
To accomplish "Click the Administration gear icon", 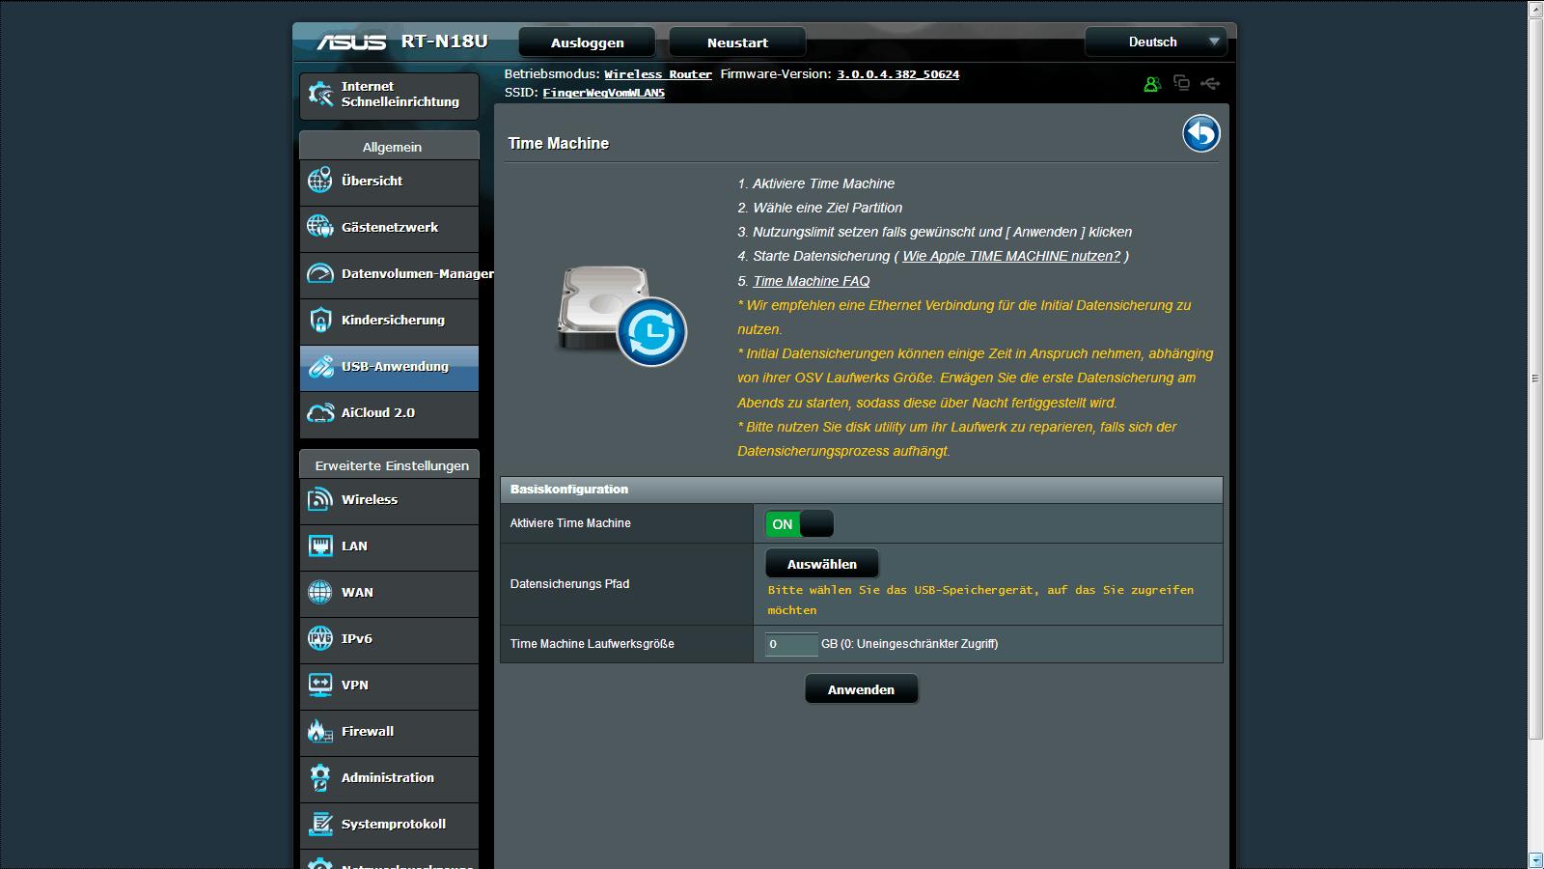I will point(320,777).
